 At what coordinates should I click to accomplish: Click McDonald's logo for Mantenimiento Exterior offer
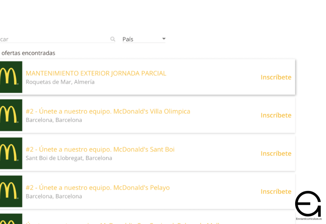[x=11, y=77]
